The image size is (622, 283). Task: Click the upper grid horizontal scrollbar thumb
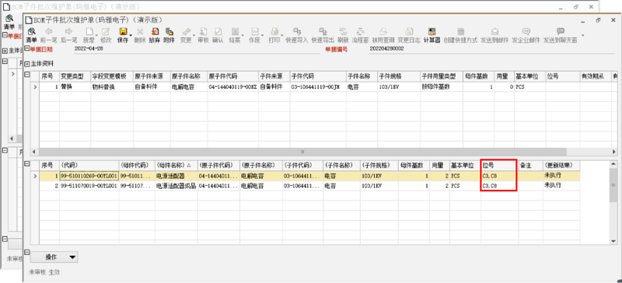pos(302,152)
